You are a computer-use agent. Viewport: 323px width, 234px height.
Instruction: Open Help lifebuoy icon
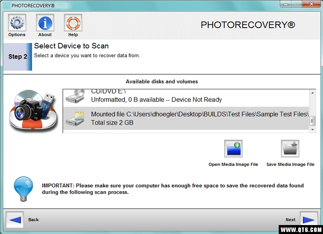point(73,23)
